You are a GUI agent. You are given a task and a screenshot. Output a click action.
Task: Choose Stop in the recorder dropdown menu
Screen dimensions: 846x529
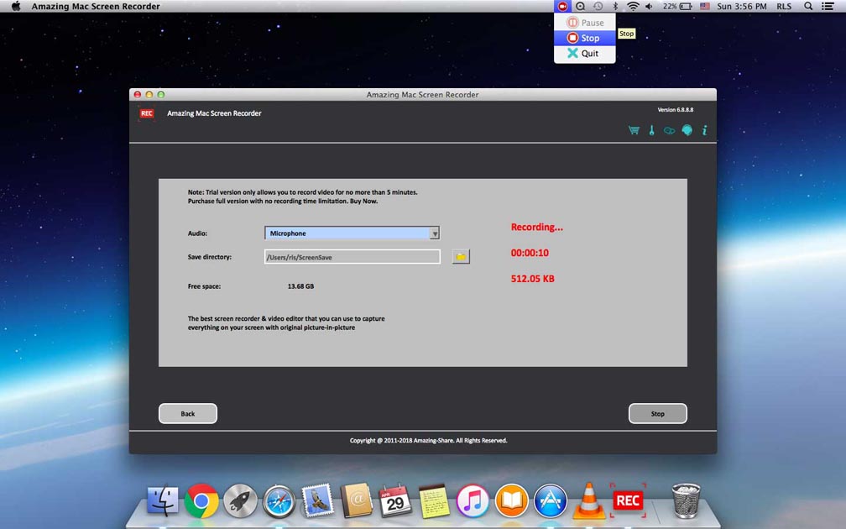[x=585, y=38]
